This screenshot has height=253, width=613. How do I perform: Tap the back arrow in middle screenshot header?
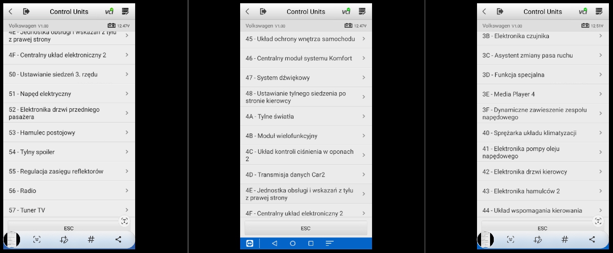click(x=248, y=11)
